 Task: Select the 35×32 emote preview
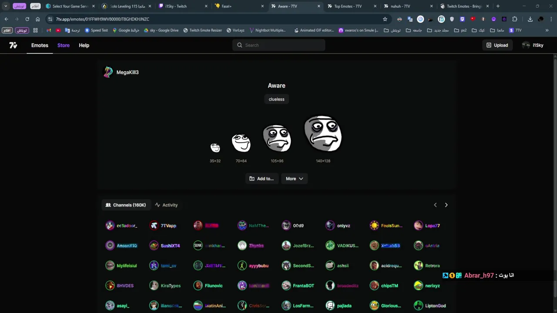tap(215, 148)
